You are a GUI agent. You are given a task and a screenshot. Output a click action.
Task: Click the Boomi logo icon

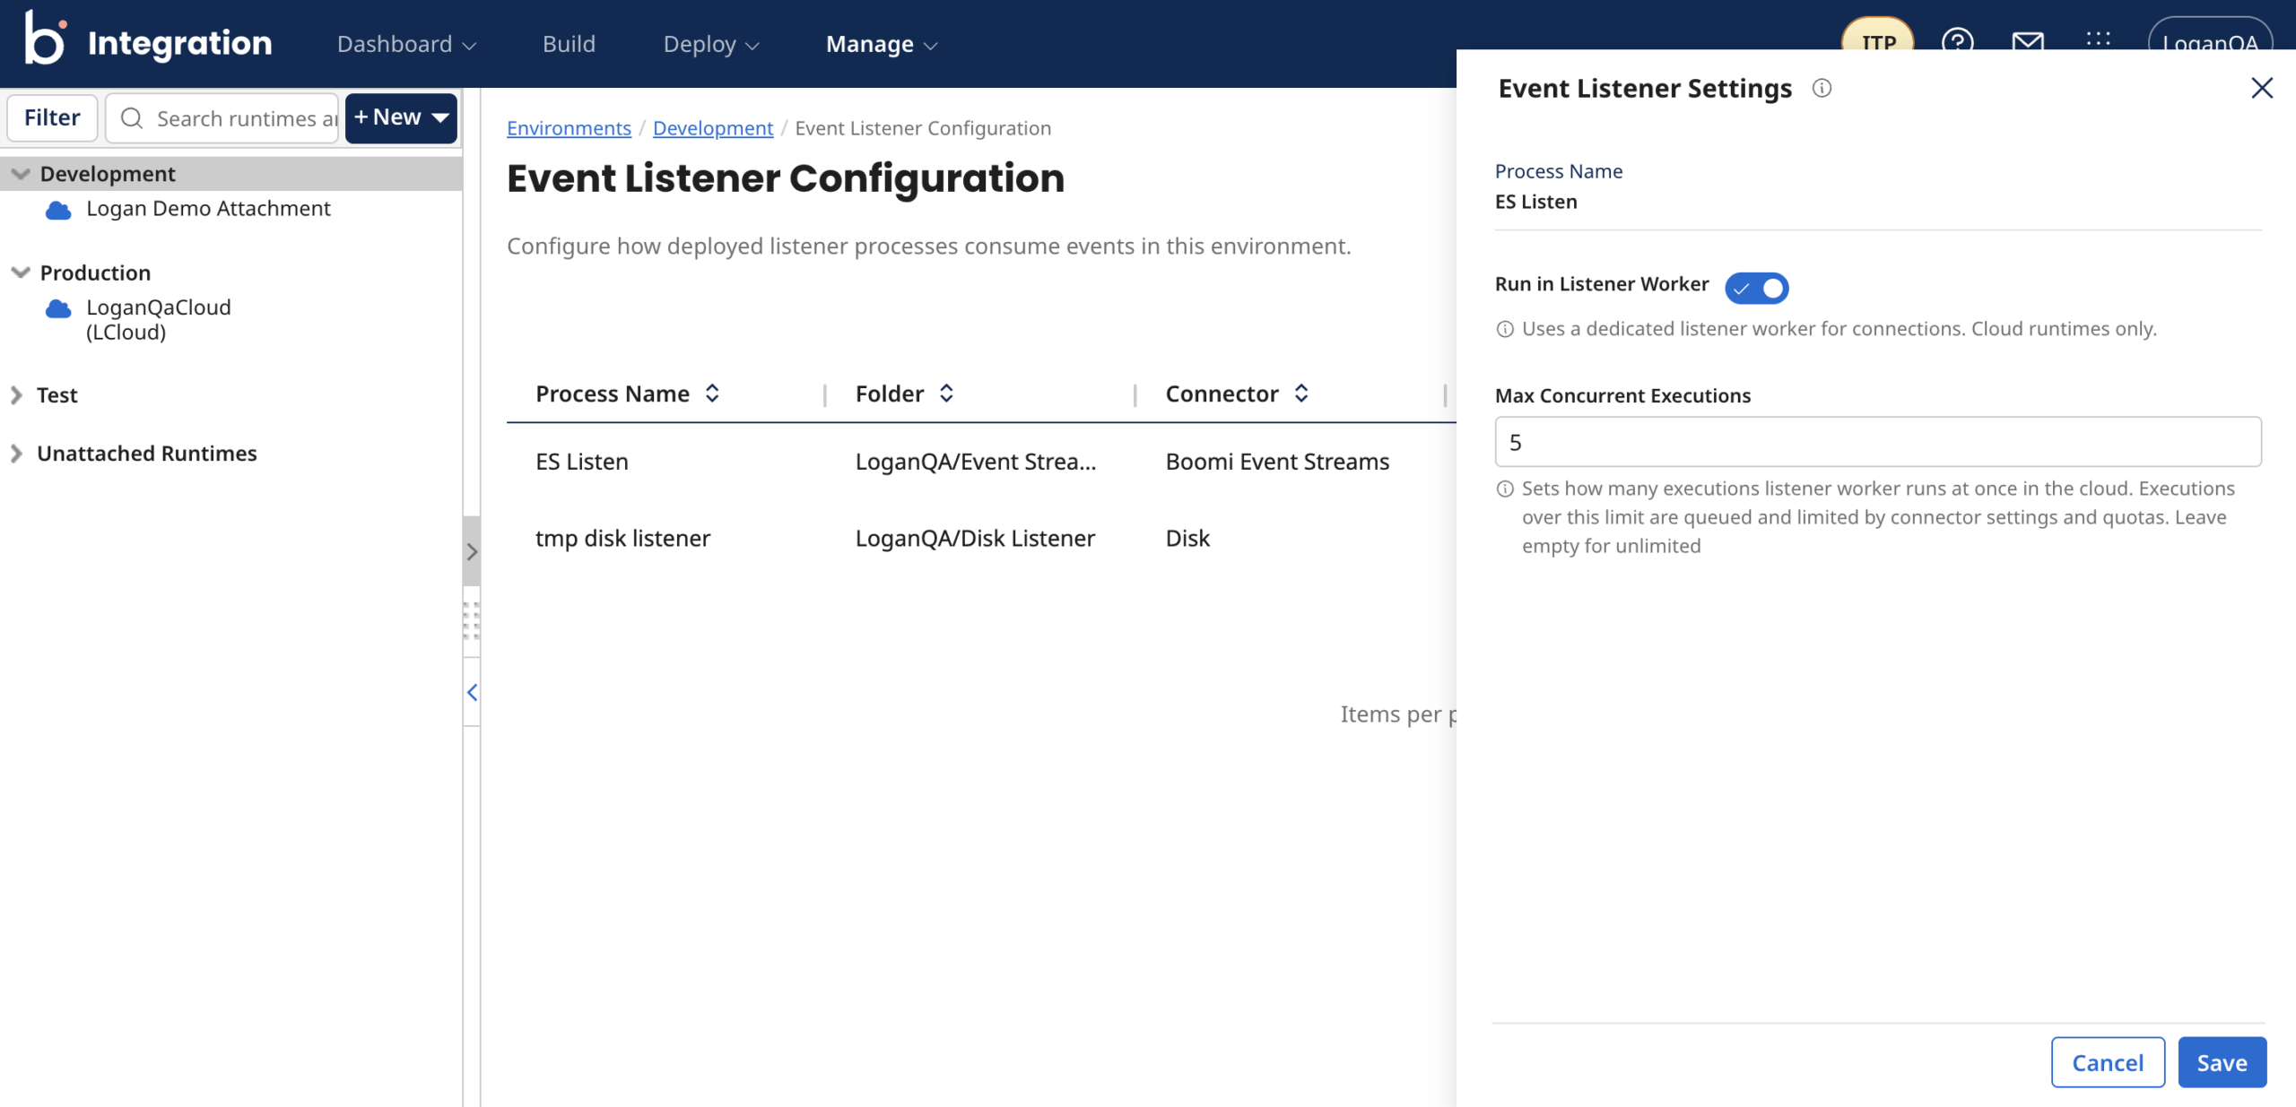(x=45, y=38)
